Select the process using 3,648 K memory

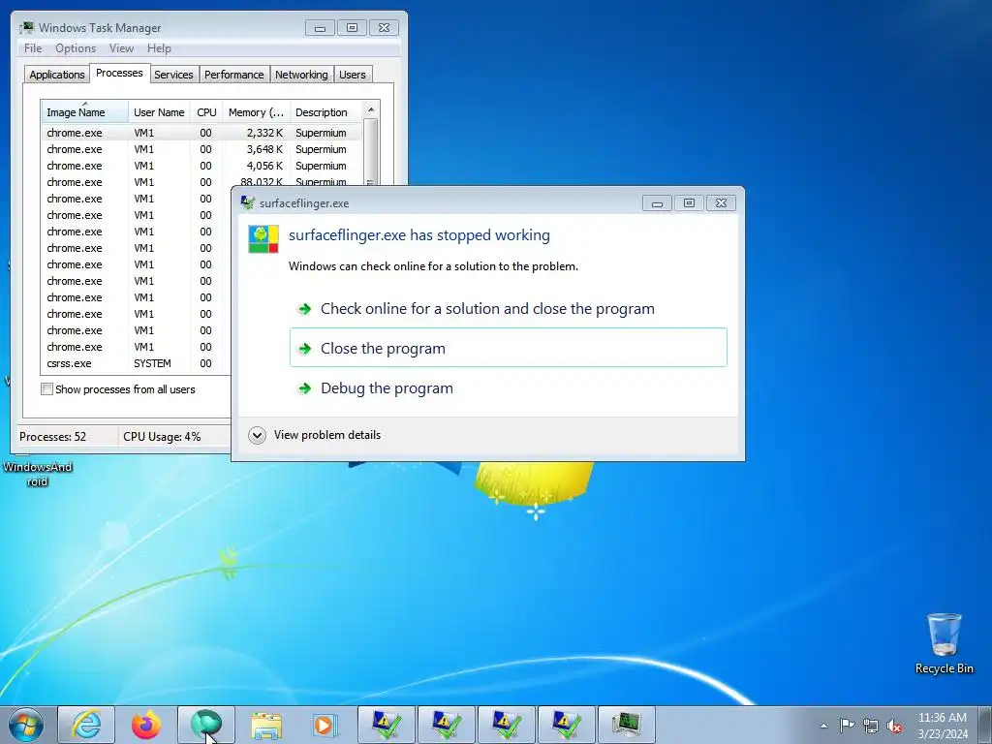pyautogui.click(x=202, y=149)
